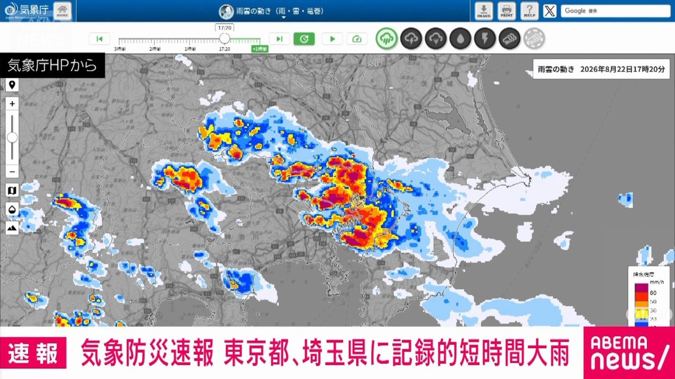The image size is (675, 379).
Task: Open the HOME button in header
Action: [64, 10]
